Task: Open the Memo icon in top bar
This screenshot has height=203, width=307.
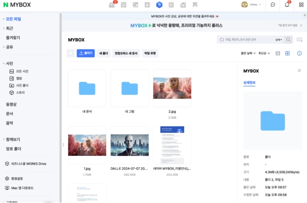Action: 135,5
